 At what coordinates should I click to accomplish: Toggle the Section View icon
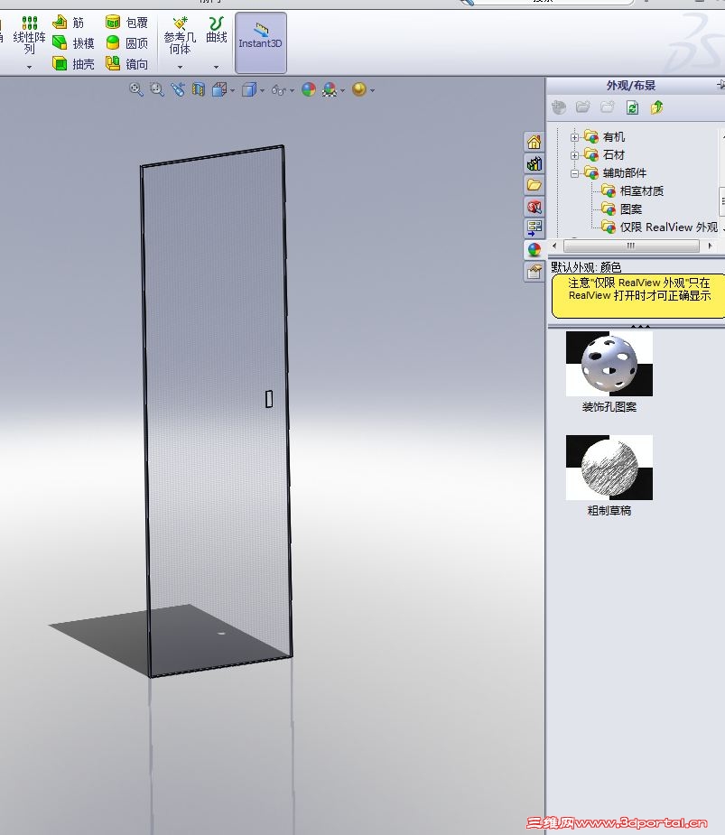point(198,89)
